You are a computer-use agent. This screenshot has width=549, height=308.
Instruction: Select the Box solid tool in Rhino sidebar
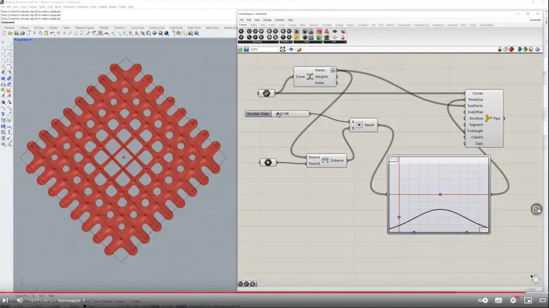(3, 78)
